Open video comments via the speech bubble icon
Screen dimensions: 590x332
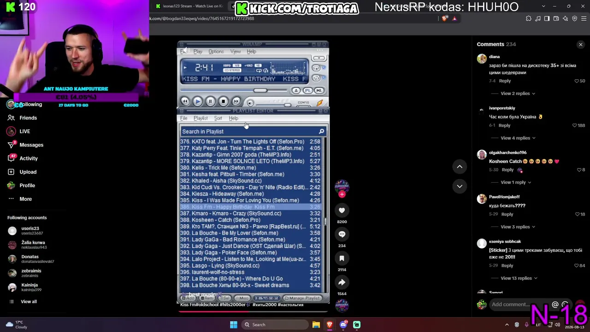tap(342, 234)
